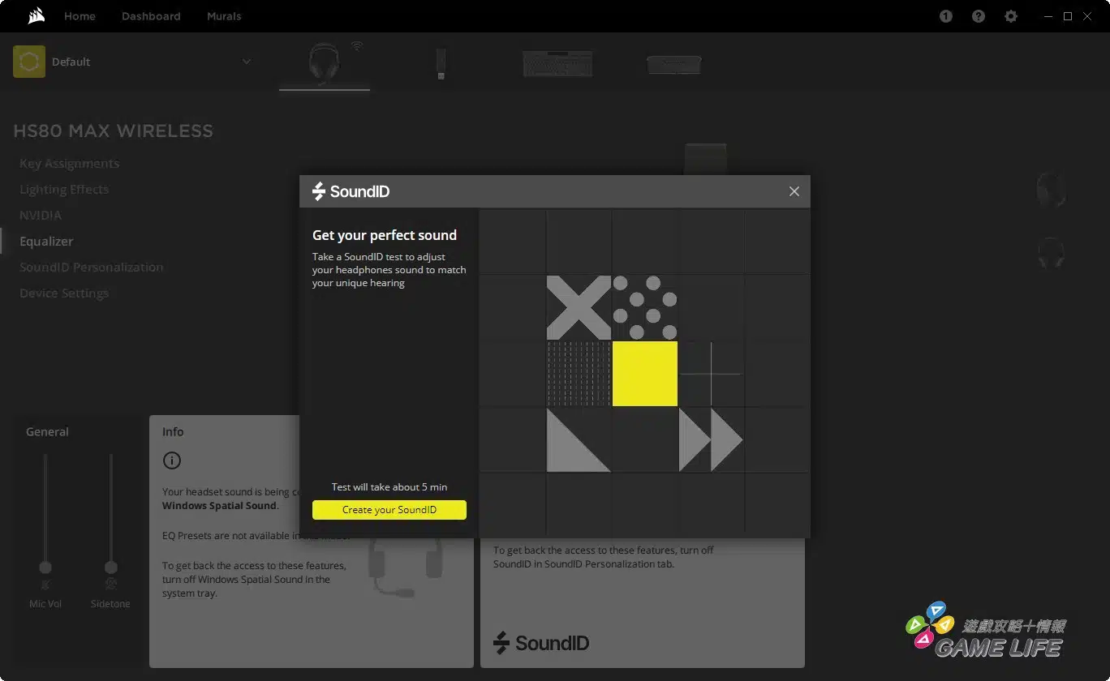1110x681 pixels.
Task: Select the rightmost device thumbnail in the device bar
Action: pyautogui.click(x=673, y=64)
